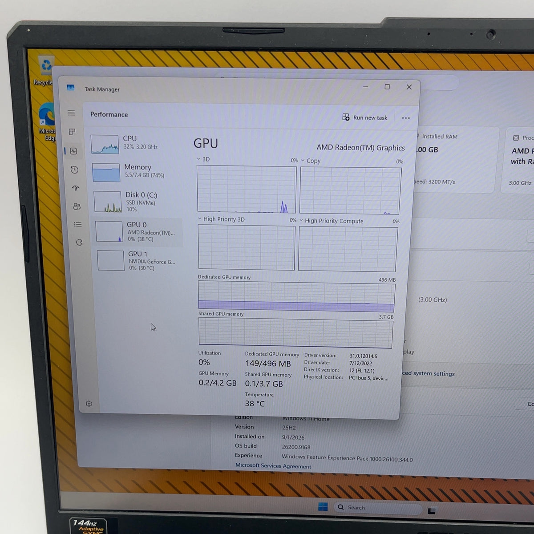The height and width of the screenshot is (534, 534).
Task: Click the Temperature value 38 °C
Action: (x=255, y=404)
